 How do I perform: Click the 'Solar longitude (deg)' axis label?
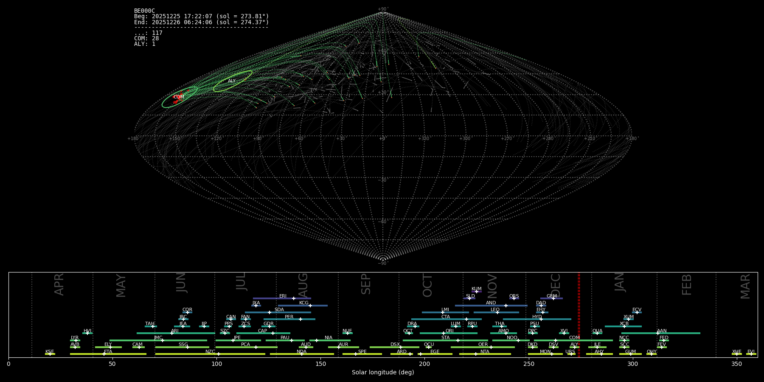pyautogui.click(x=383, y=373)
